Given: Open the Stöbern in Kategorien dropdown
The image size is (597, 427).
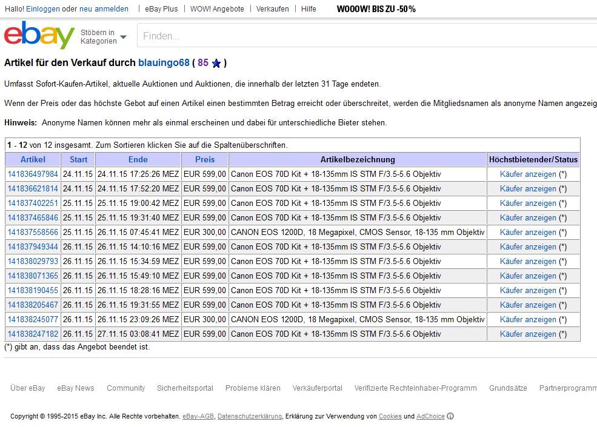Looking at the screenshot, I should [103, 36].
